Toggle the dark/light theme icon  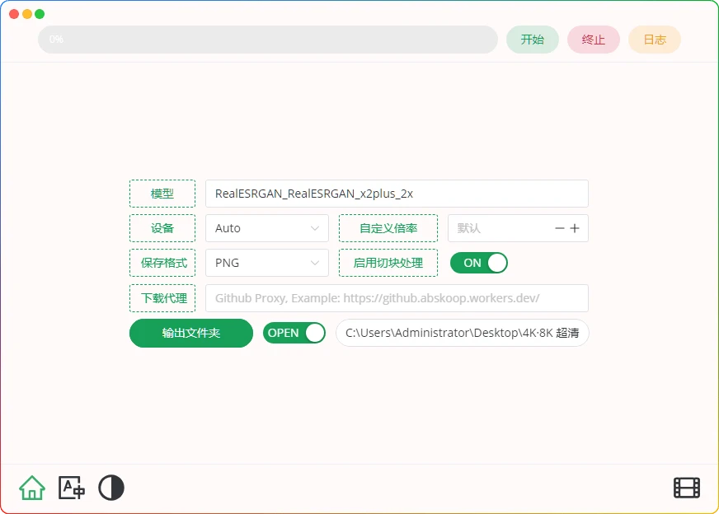(x=111, y=488)
